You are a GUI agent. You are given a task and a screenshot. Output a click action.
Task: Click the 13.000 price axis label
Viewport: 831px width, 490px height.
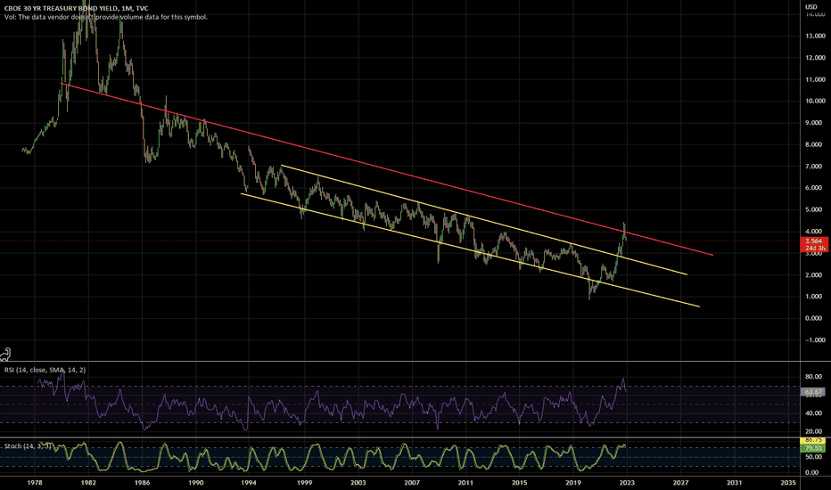click(815, 36)
